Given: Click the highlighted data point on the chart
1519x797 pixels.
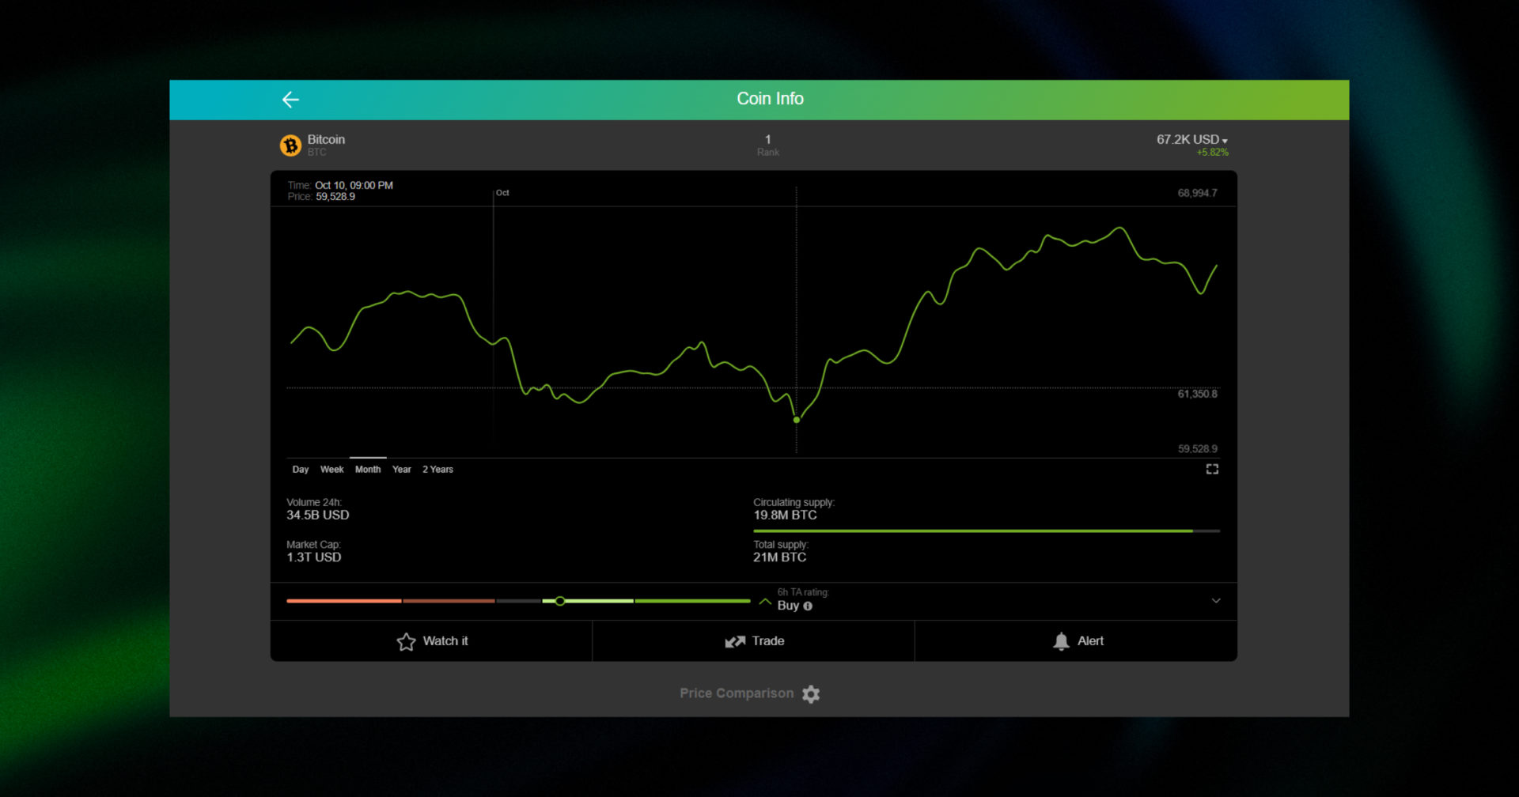Looking at the screenshot, I should 797,419.
